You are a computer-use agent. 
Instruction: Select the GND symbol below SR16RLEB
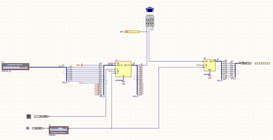click(x=123, y=82)
